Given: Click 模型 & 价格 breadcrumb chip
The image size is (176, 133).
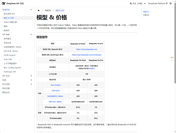Looking at the screenshot, I should coord(60,10).
